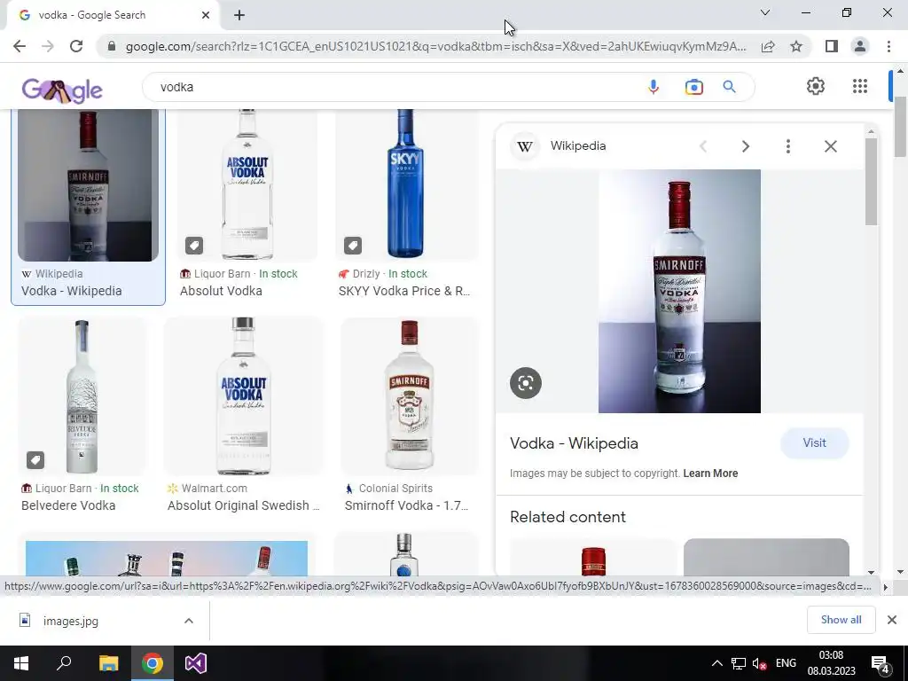Close the vodka - Google Search tab
This screenshot has height=681, width=908.
tap(206, 15)
